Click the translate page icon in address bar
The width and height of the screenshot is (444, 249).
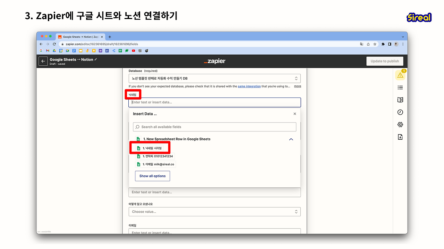pyautogui.click(x=361, y=44)
